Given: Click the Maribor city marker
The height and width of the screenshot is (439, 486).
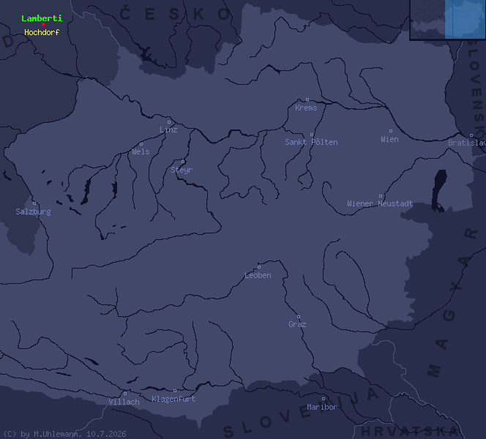Looking at the screenshot, I should point(324,399).
